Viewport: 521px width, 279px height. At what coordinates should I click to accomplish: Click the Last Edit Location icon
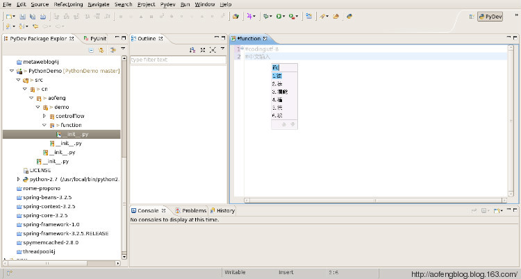tap(35, 26)
